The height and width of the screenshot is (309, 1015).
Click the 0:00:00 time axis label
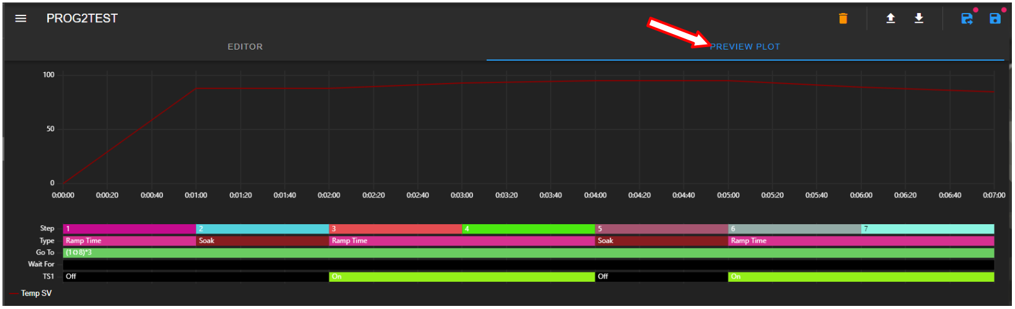pos(63,195)
